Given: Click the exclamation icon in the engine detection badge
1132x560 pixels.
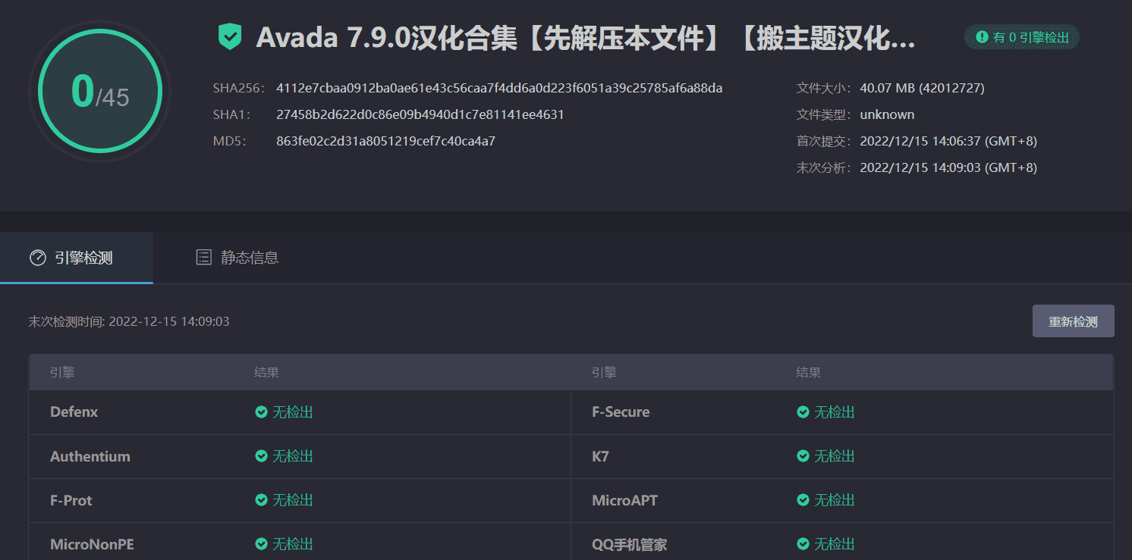Looking at the screenshot, I should [982, 36].
